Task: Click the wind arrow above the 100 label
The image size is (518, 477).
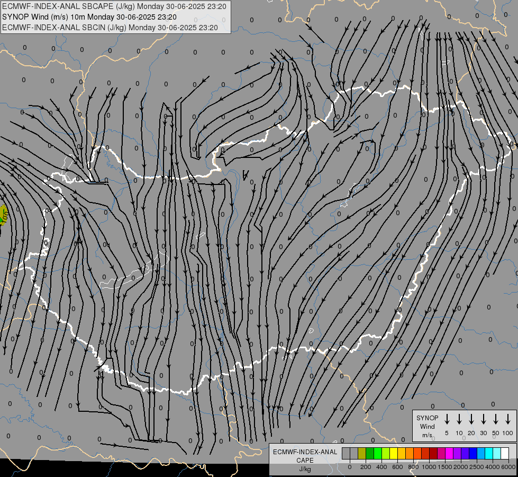Action: click(508, 419)
